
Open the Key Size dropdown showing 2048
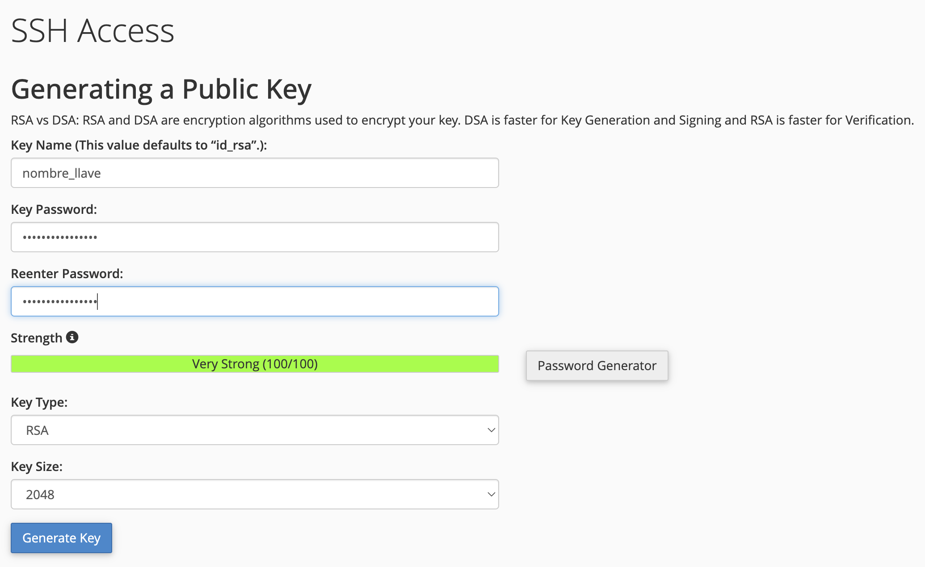click(x=254, y=494)
